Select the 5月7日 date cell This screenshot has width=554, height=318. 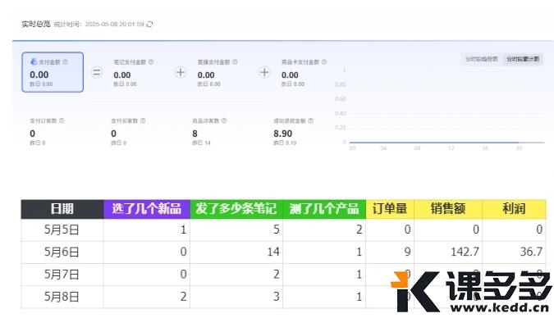click(x=62, y=275)
